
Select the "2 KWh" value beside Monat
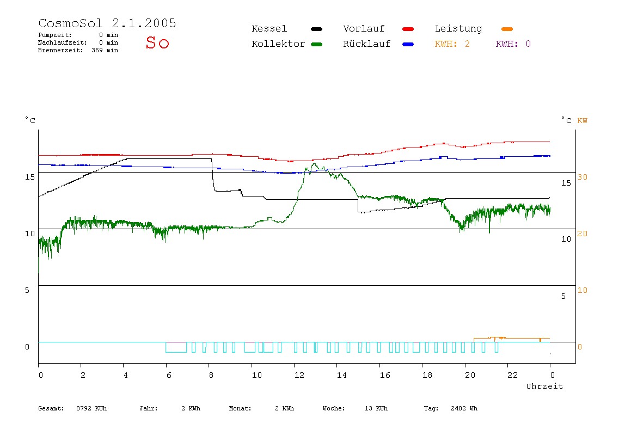coord(285,408)
